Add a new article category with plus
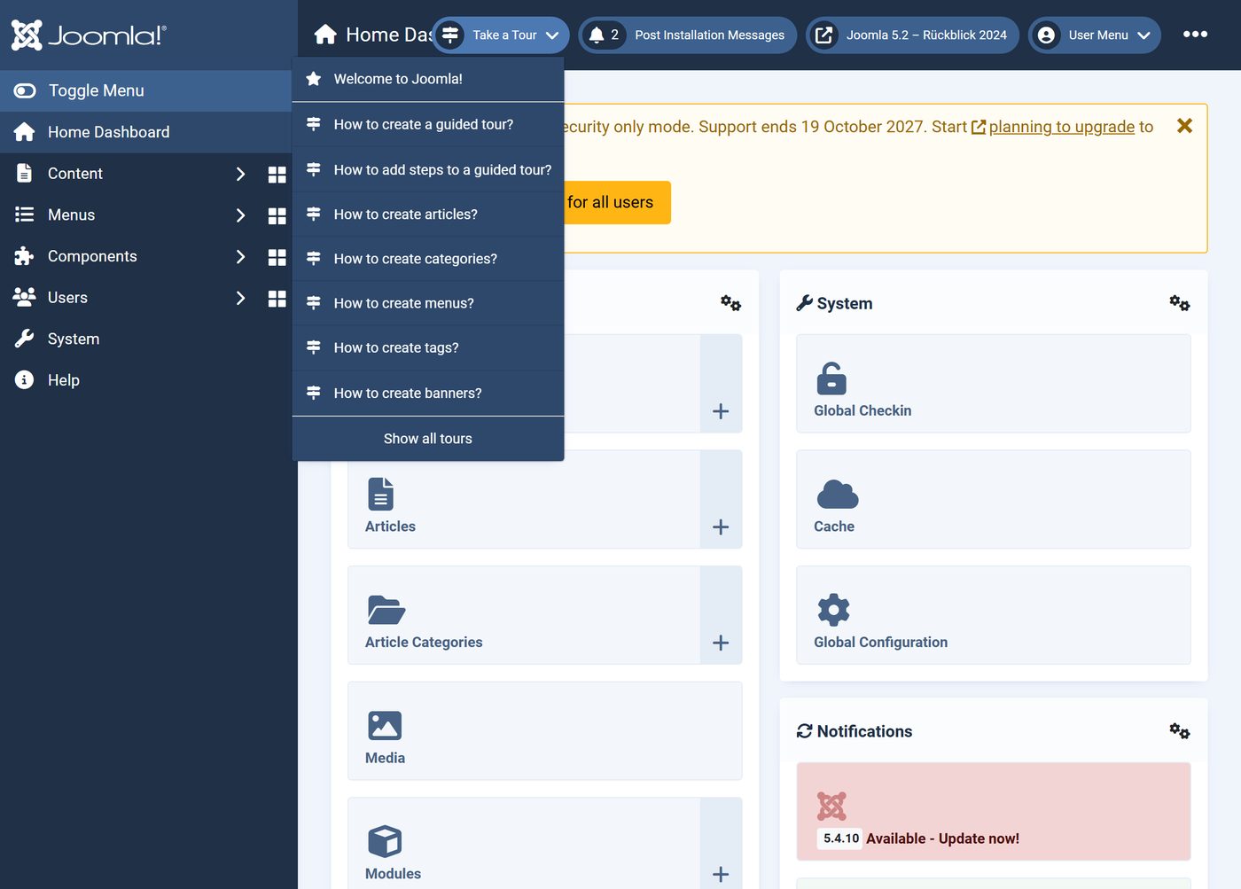Viewport: 1241px width, 889px height. click(x=721, y=643)
